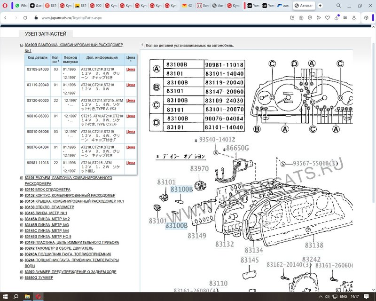
Task: Switch to the WhatsApp tab
Action: [21, 5]
